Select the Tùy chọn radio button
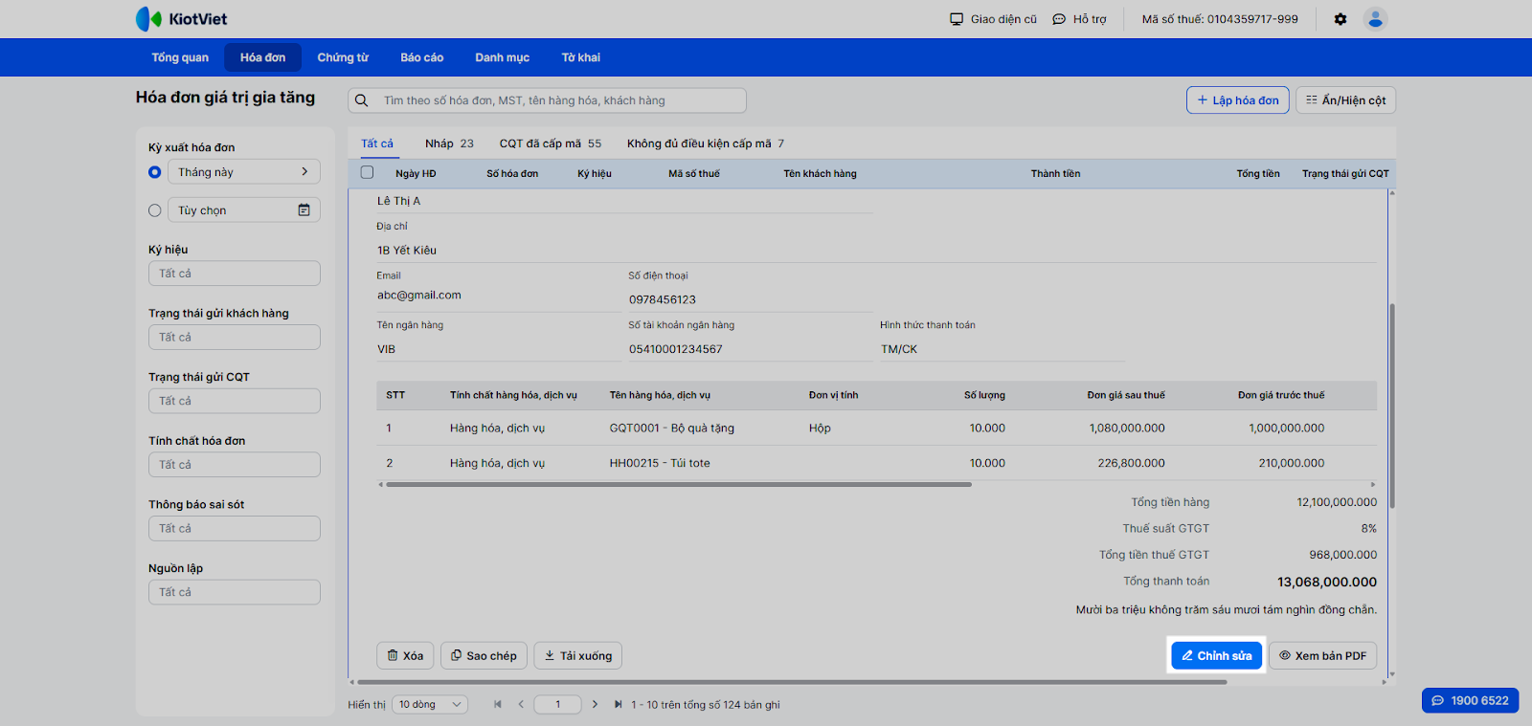The image size is (1532, 726). [155, 210]
